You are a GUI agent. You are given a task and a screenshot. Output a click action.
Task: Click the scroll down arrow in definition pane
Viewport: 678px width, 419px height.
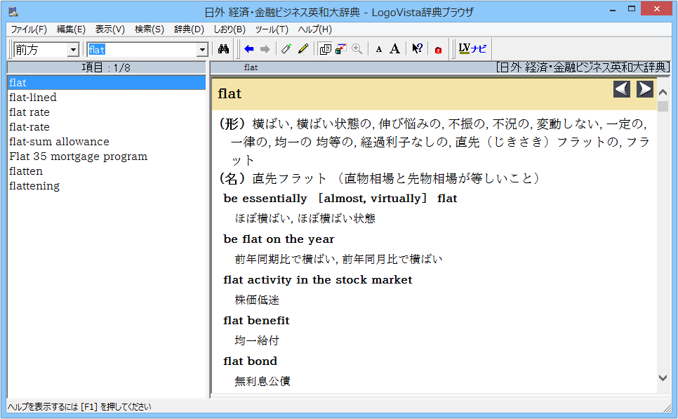[x=663, y=378]
